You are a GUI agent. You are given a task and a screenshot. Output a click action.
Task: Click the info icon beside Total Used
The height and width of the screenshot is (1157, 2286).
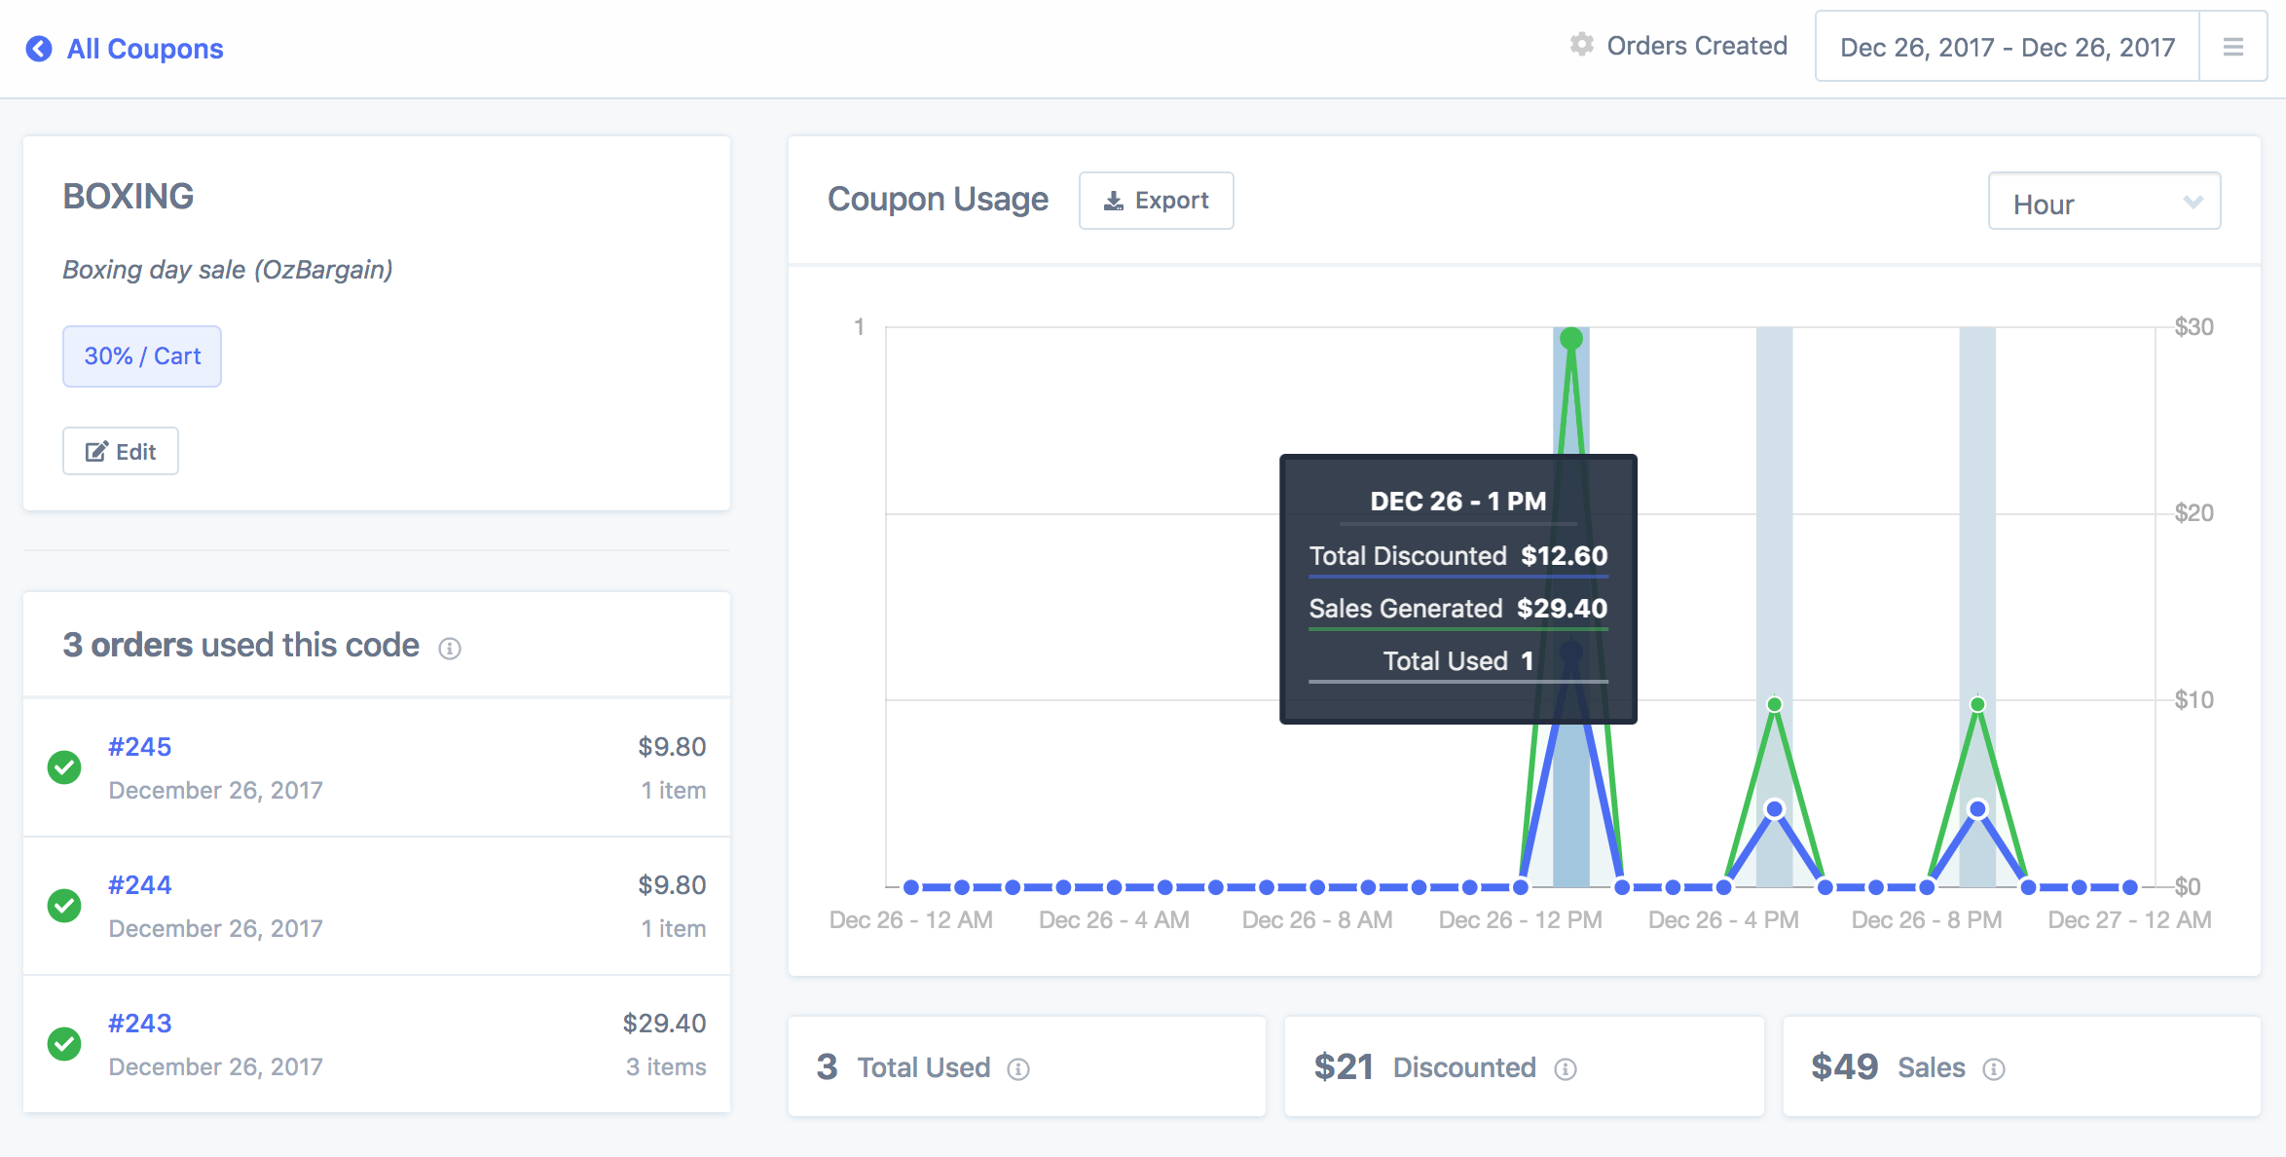click(x=1018, y=1069)
